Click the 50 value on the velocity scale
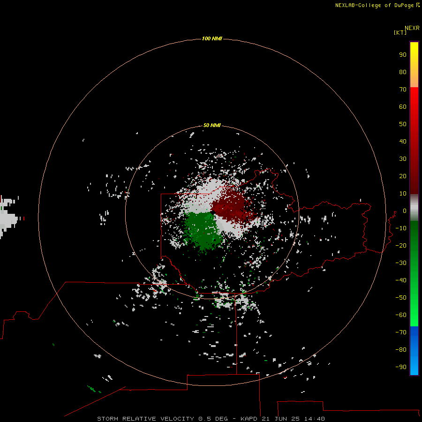The image size is (422, 422). (x=403, y=124)
